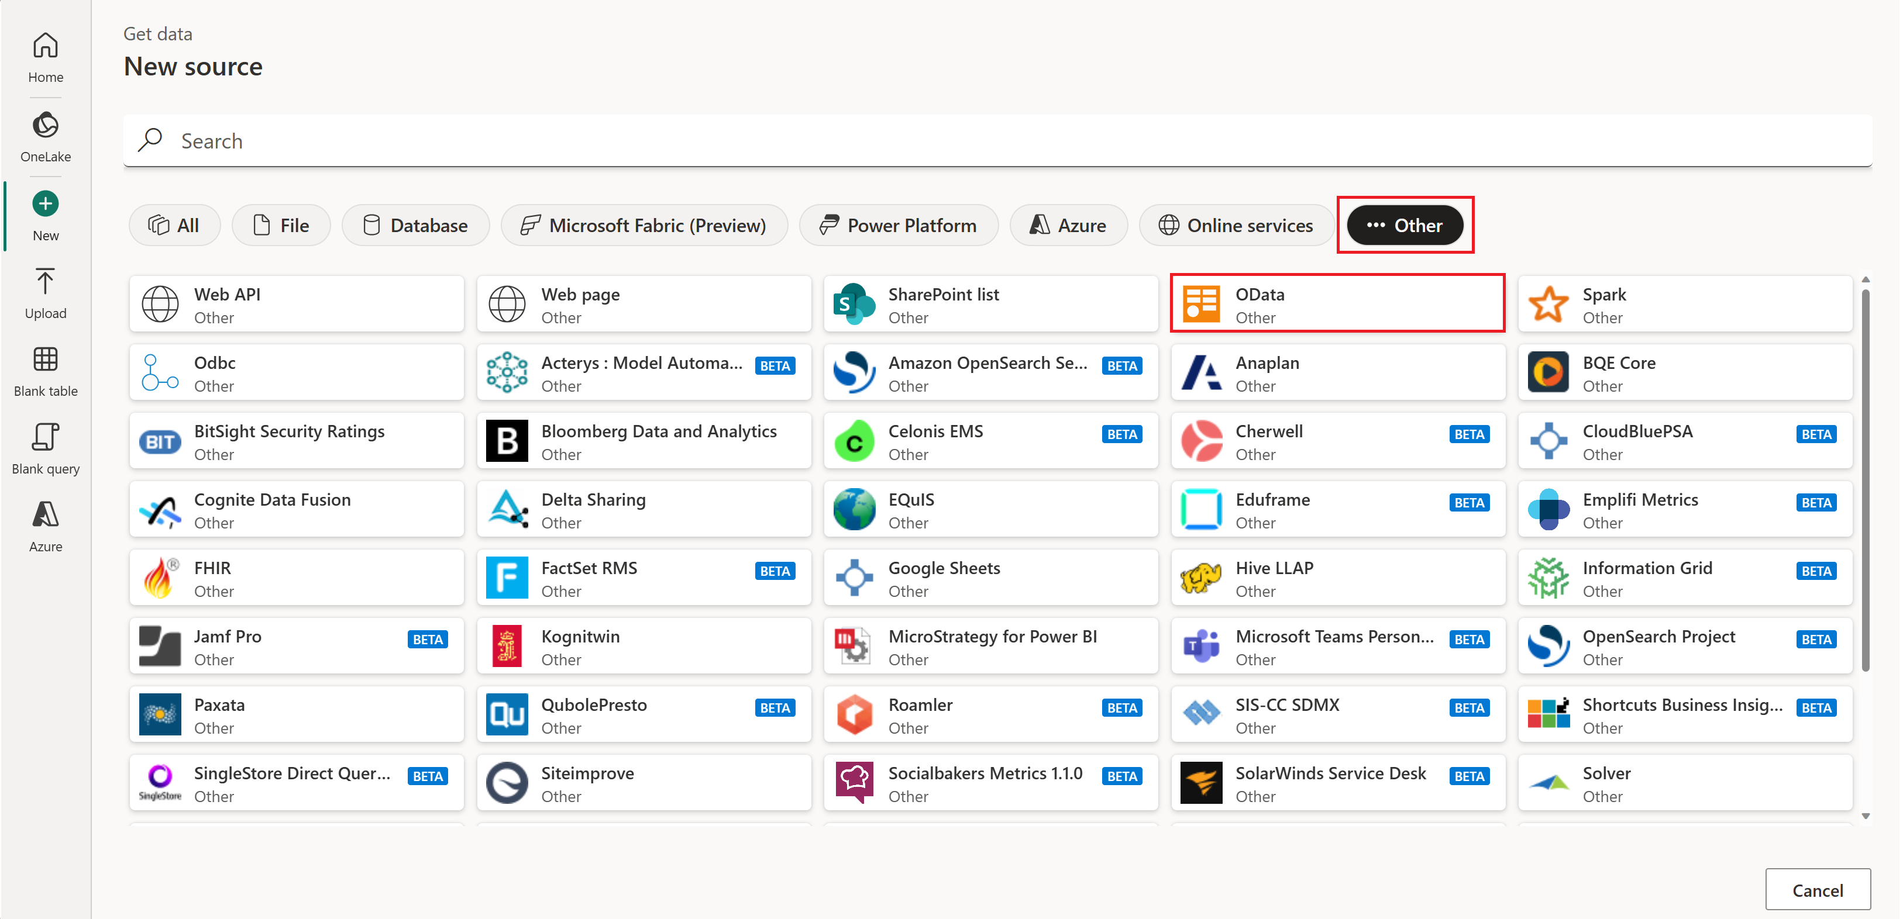Click the green New plus icon

pyautogui.click(x=45, y=203)
